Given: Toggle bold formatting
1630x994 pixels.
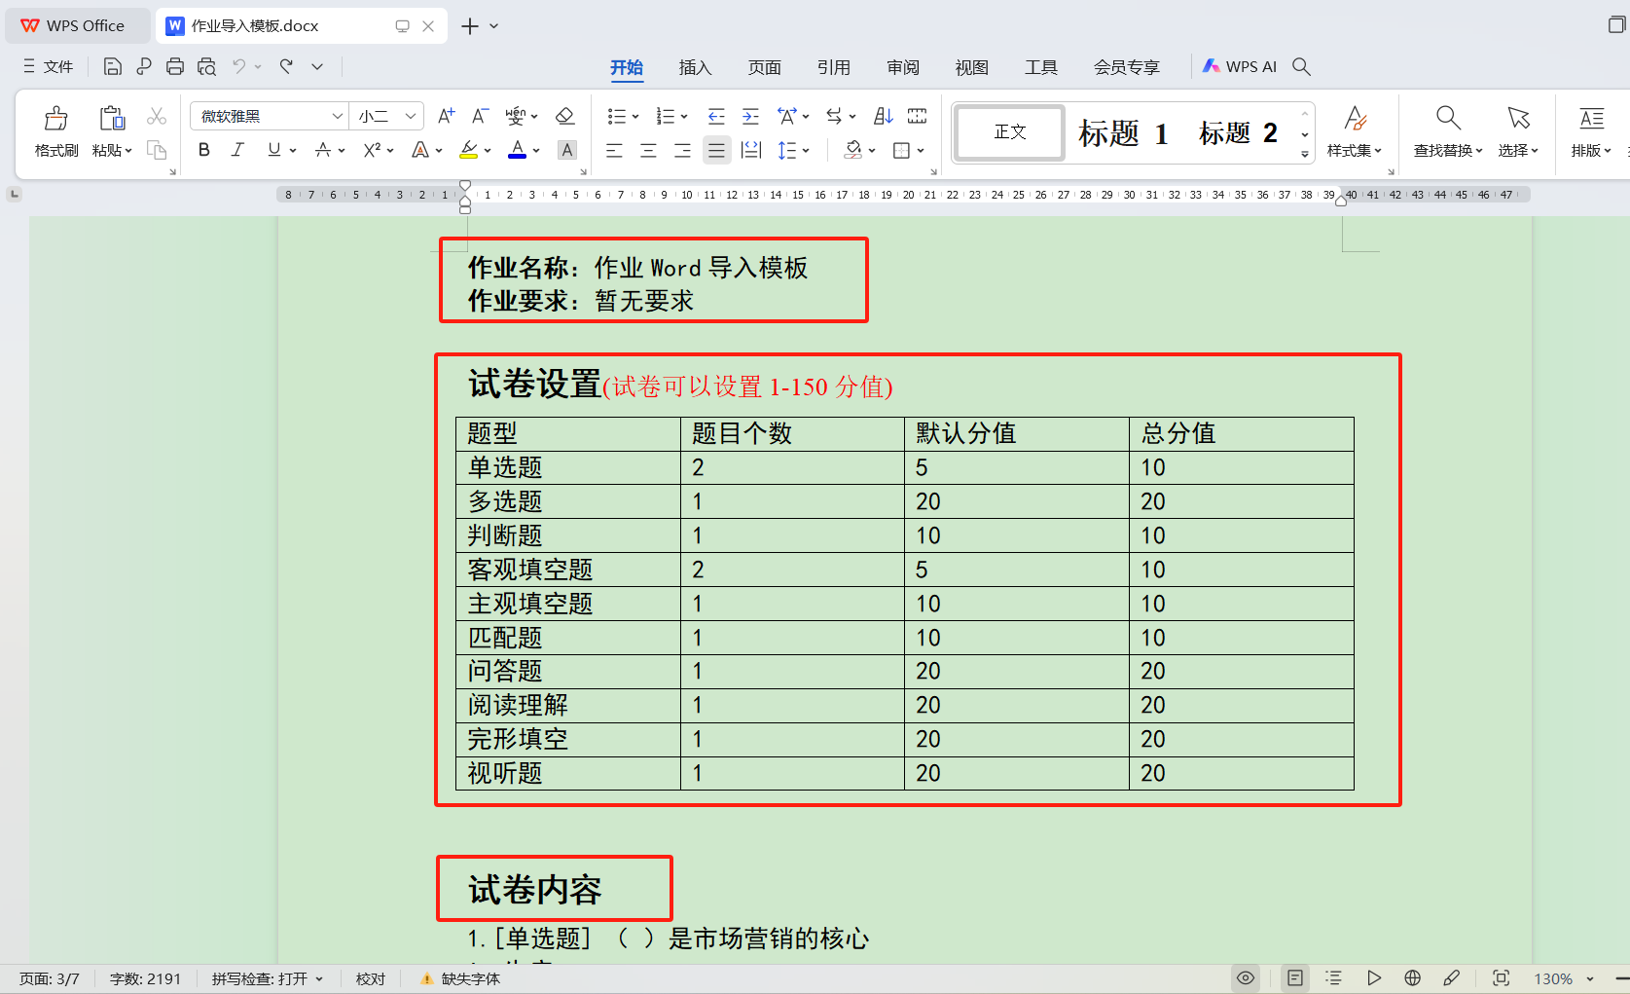Looking at the screenshot, I should (203, 149).
